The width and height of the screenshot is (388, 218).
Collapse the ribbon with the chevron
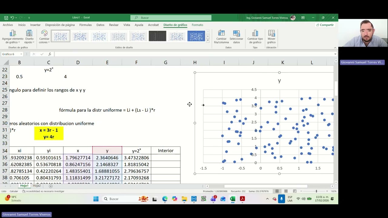335,48
